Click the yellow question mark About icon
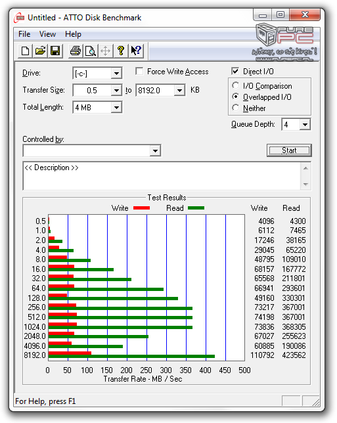This screenshot has height=423, width=337. pos(121,51)
